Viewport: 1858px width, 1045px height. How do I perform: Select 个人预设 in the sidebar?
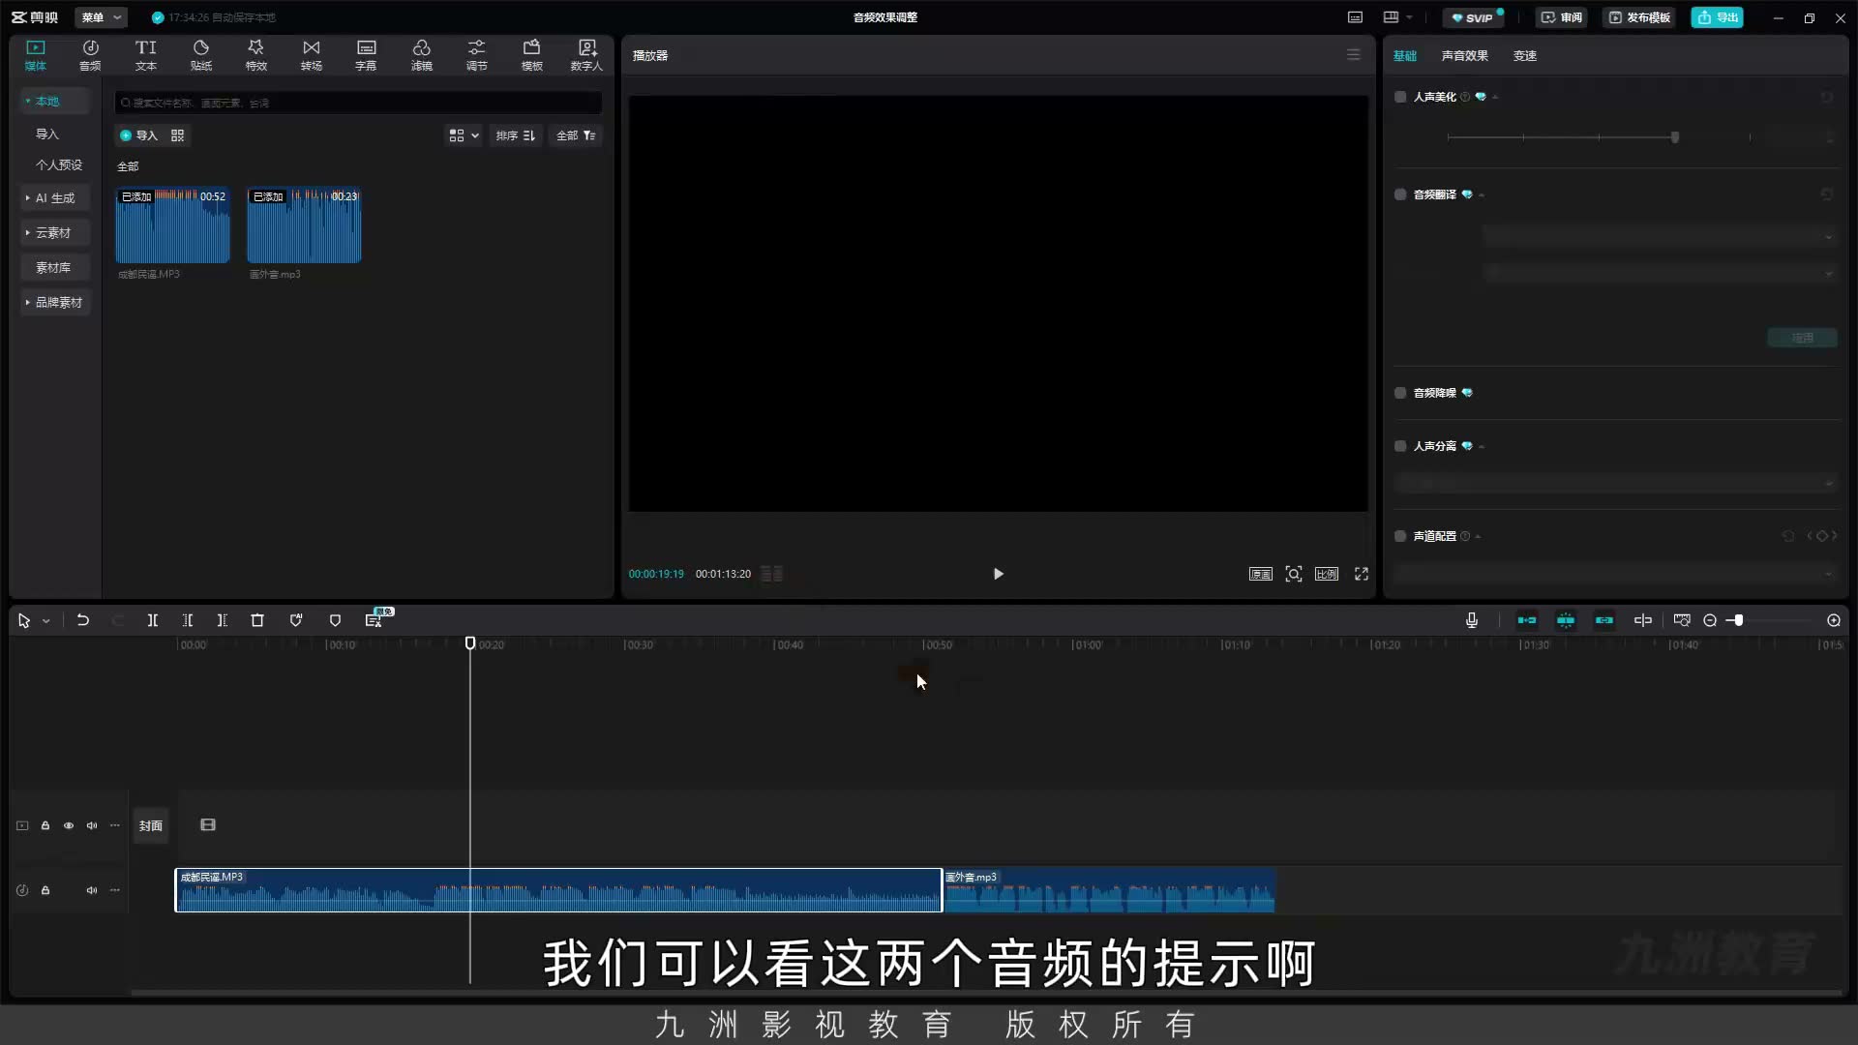coord(59,165)
